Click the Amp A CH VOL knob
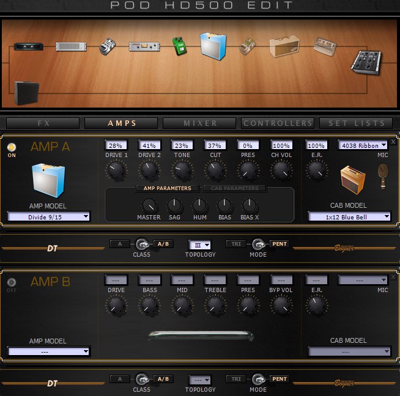The image size is (400, 396). click(281, 170)
